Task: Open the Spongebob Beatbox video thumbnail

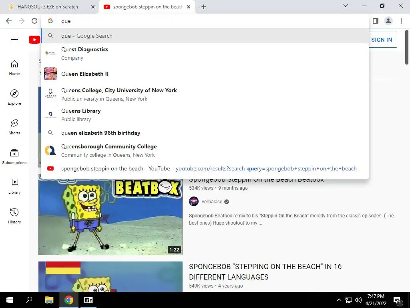Action: (x=111, y=217)
